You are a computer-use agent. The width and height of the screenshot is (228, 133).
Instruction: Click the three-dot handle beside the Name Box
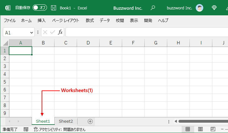38,32
